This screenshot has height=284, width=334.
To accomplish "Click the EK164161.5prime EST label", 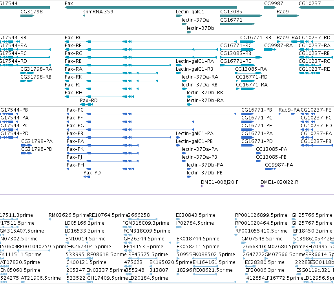I will [214, 262].
